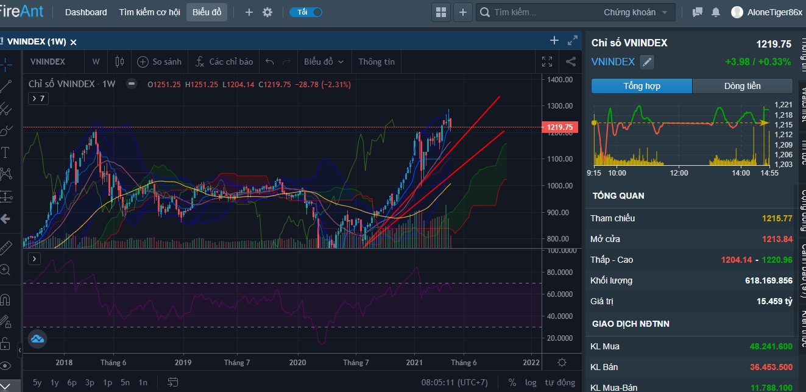This screenshot has height=392, width=806.
Task: Toggle the 'Tối' dark mode switch
Action: [x=306, y=12]
